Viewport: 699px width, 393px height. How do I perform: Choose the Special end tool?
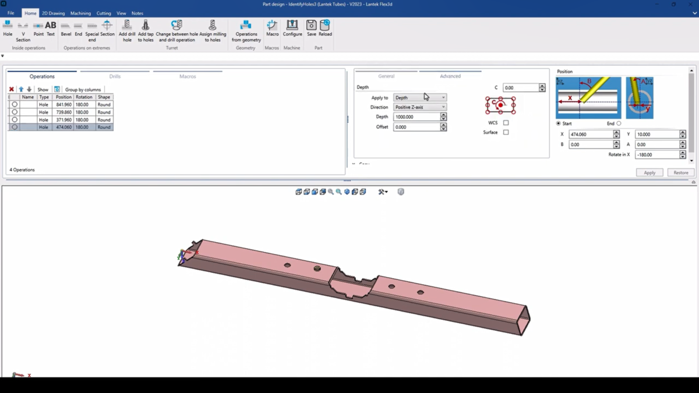[92, 31]
